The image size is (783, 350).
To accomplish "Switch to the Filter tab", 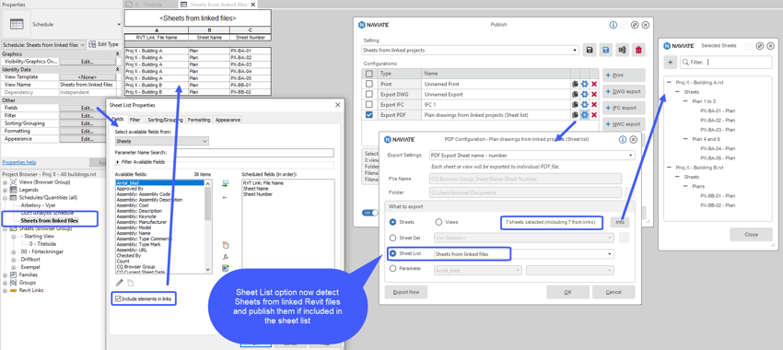I will (134, 120).
